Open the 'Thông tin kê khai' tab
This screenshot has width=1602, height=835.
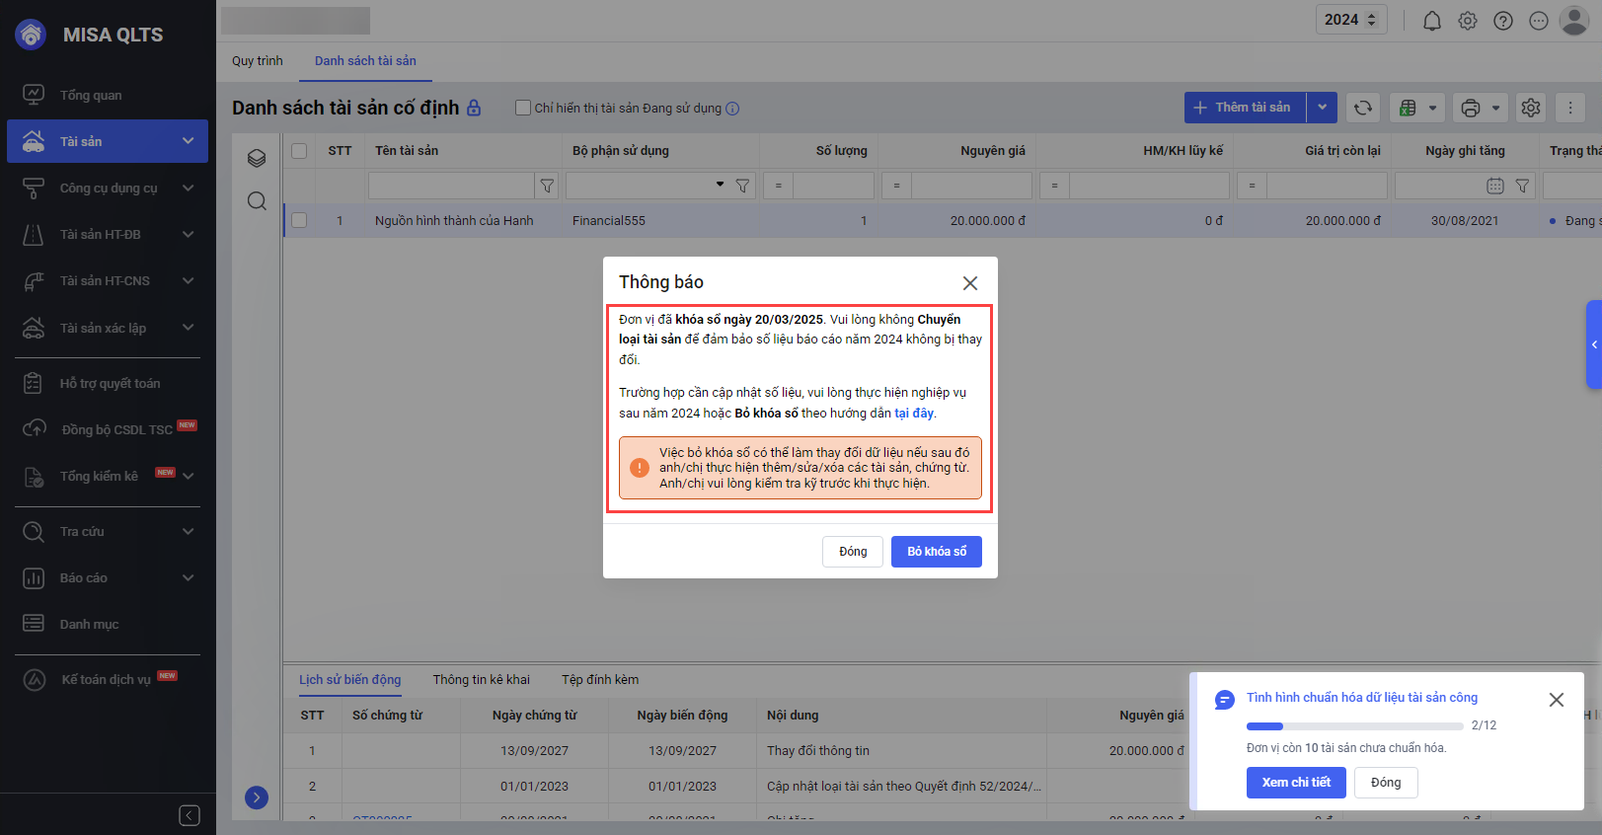click(x=481, y=679)
